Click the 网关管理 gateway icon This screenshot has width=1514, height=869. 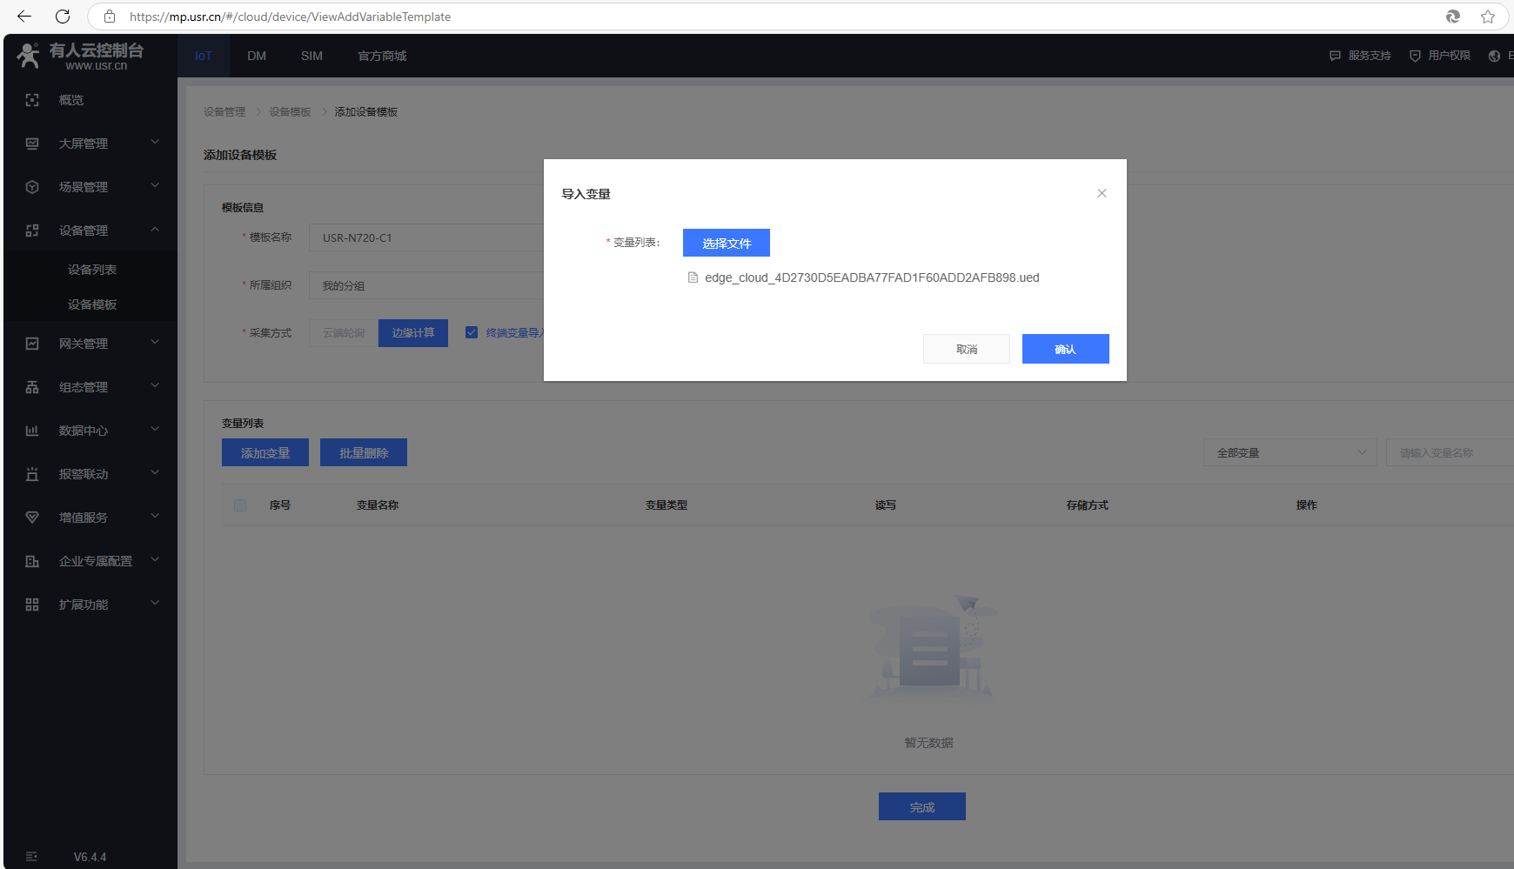[32, 344]
